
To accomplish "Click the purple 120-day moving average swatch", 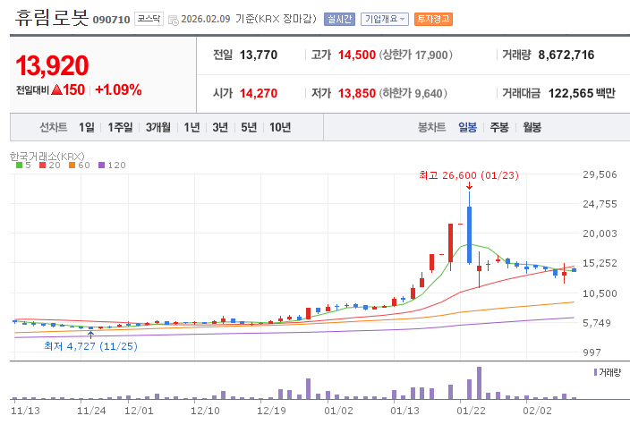I will coord(101,166).
